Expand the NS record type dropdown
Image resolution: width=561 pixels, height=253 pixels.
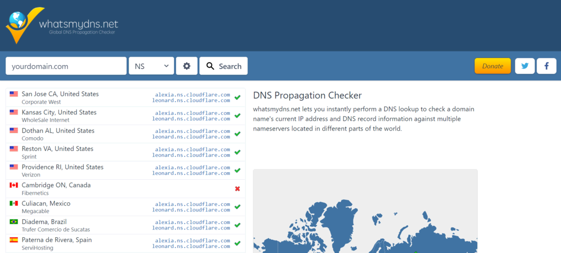tap(151, 66)
